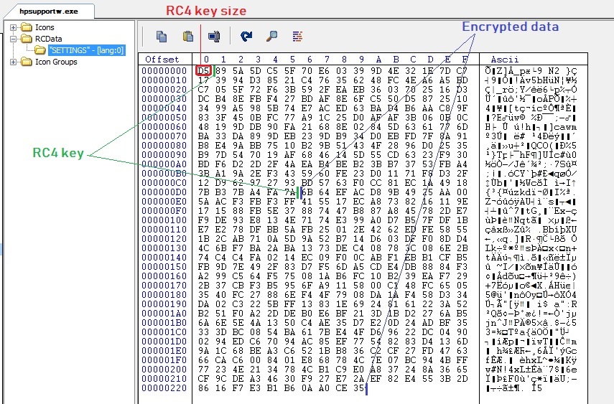The image size is (614, 404).
Task: Click the Ascii text in row 00000200
Action: pos(531,369)
